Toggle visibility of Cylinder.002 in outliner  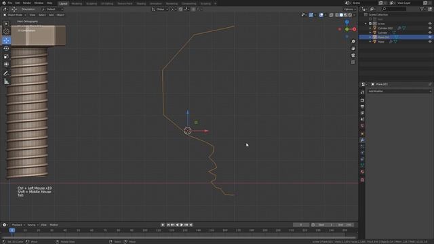tap(430, 28)
